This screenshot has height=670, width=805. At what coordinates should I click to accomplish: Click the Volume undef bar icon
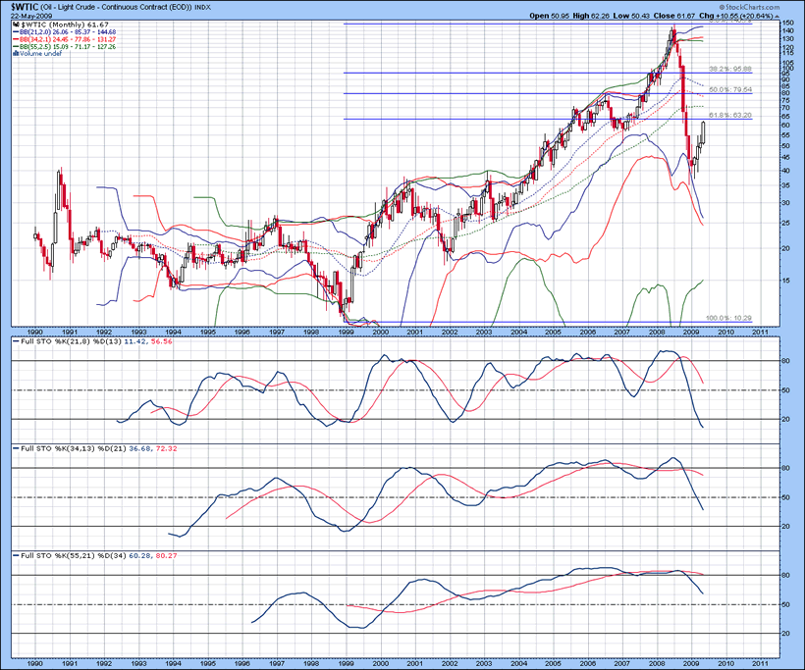tap(16, 53)
